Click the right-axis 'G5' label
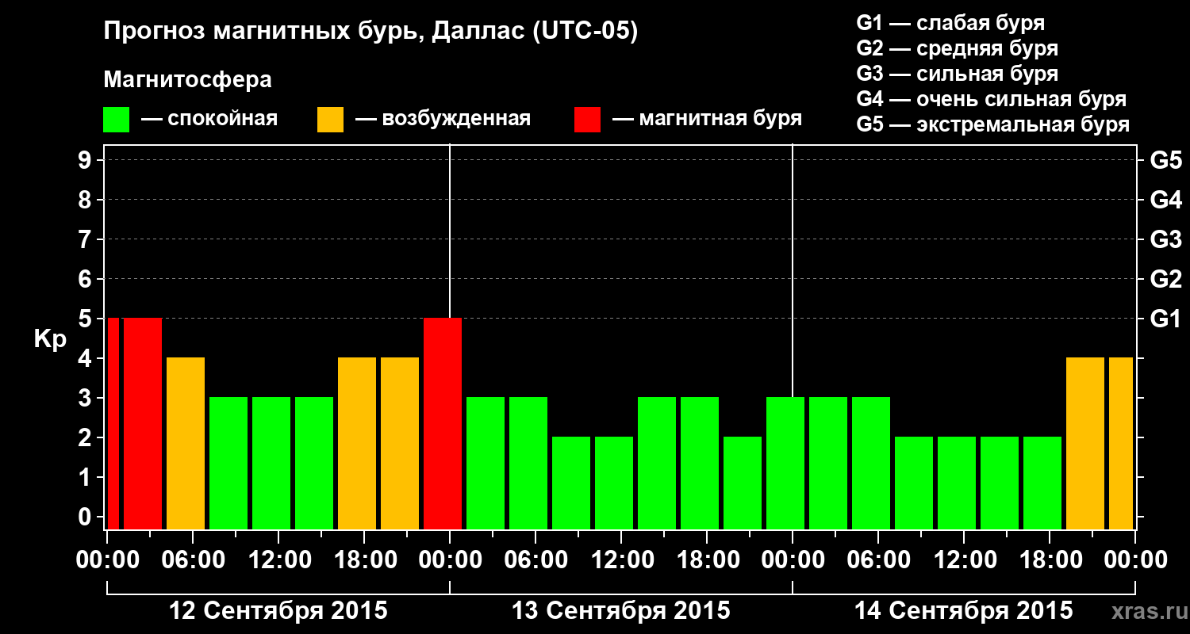 (1165, 160)
